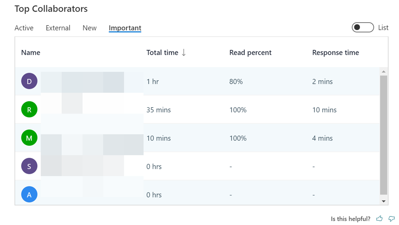This screenshot has height=225, width=399.
Task: Click the scrollbar up arrow
Action: point(384,72)
